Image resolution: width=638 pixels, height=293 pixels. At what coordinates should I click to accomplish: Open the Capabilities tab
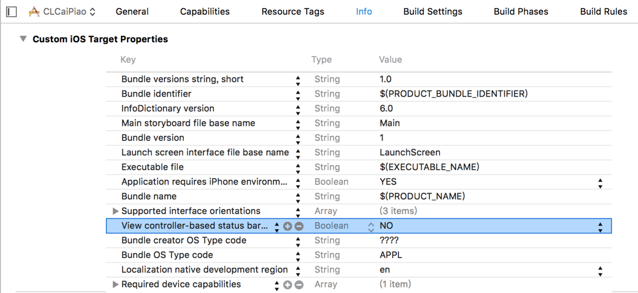(205, 11)
